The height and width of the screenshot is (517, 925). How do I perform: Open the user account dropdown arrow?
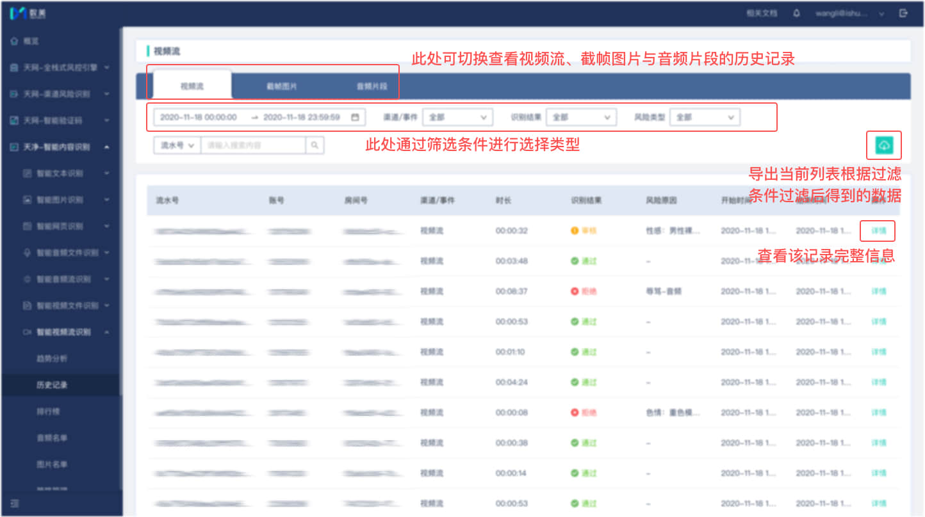881,13
